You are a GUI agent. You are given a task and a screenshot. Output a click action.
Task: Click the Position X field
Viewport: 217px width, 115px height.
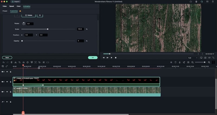(29, 35)
